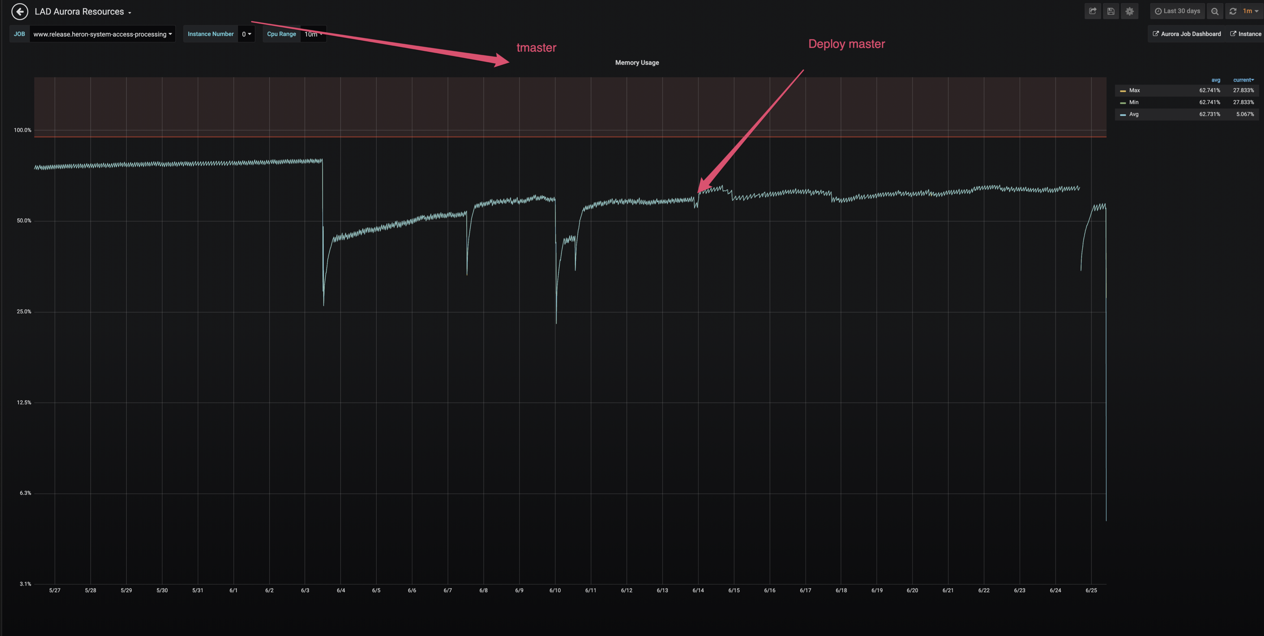
Task: Click the refresh dashboard icon
Action: tap(1233, 11)
